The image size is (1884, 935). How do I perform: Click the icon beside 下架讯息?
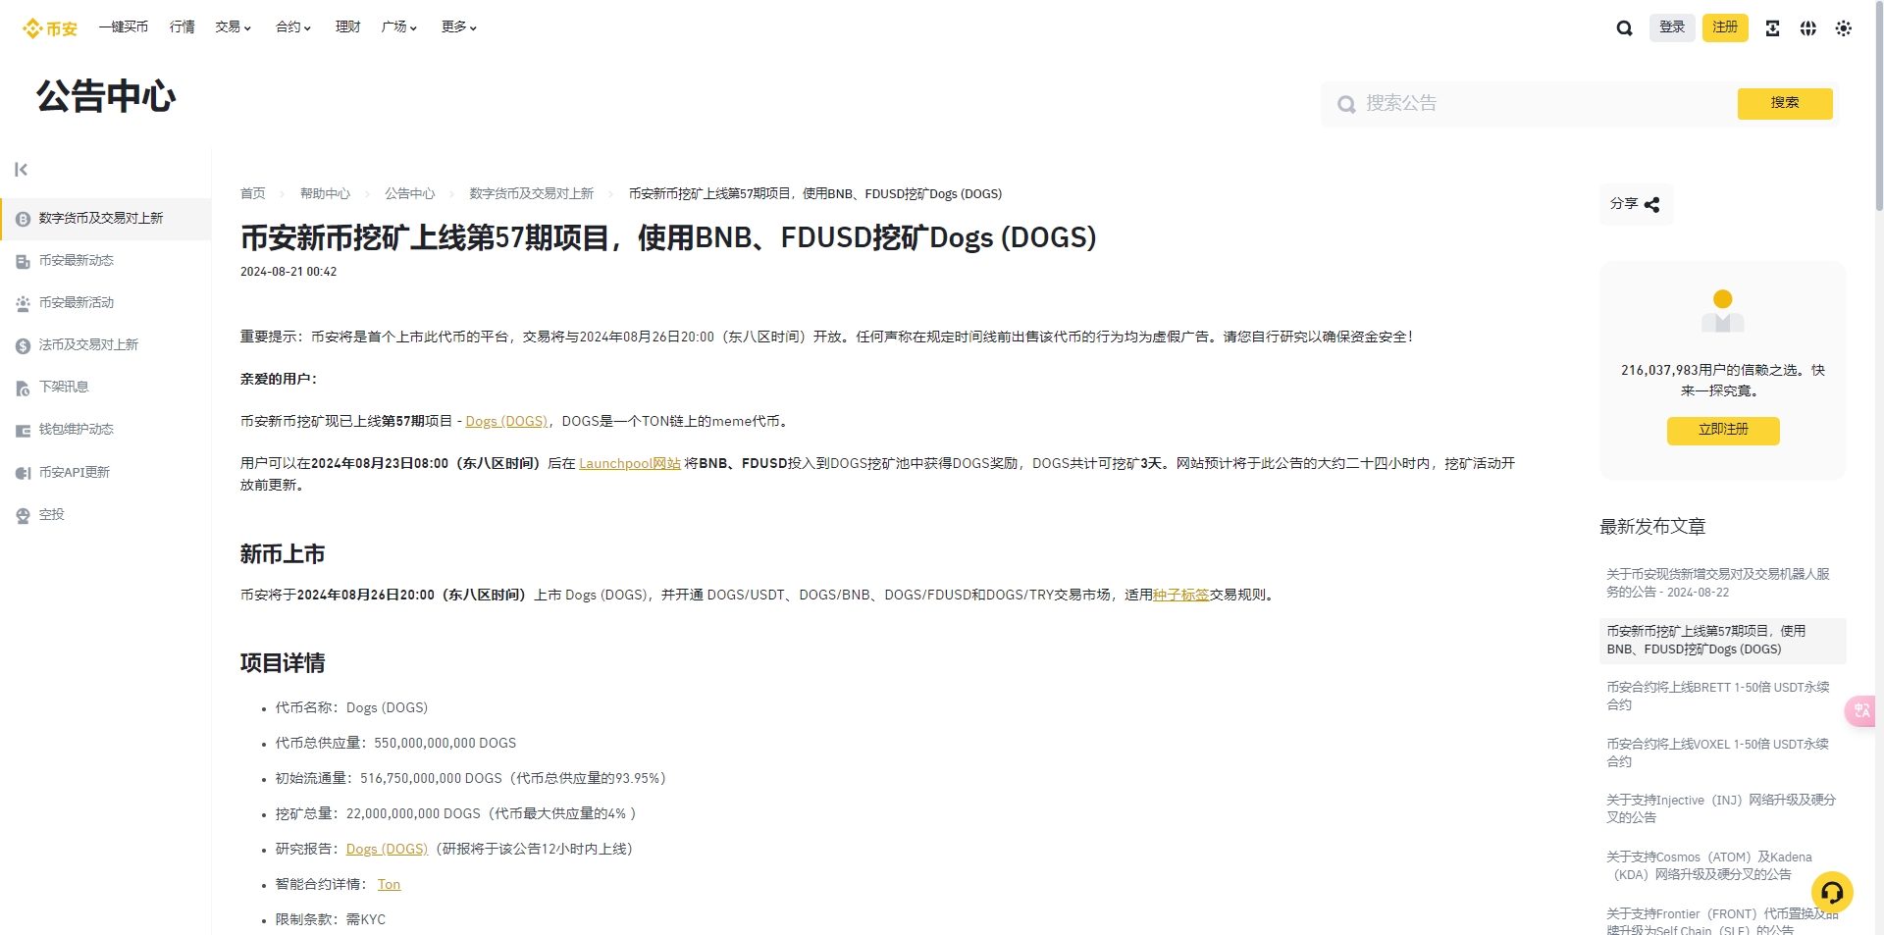point(23,388)
